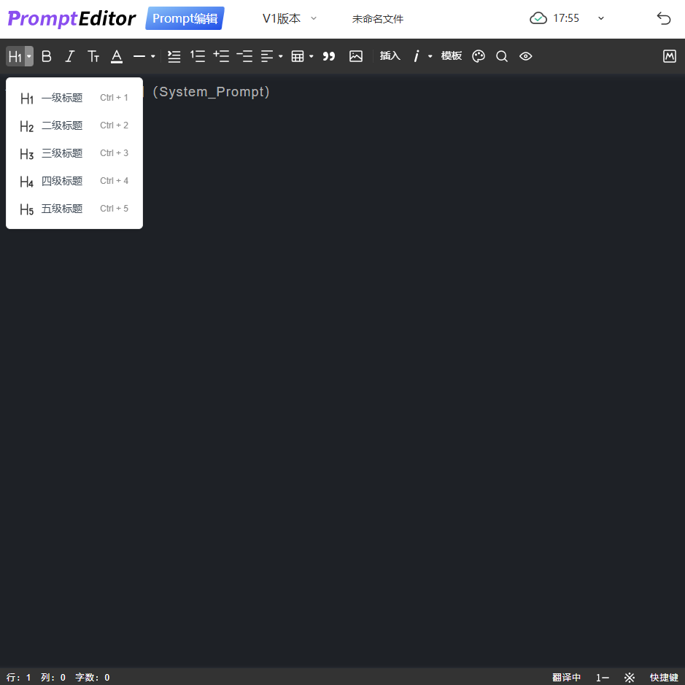
Task: Open 快捷键 shortcuts in status bar
Action: [x=664, y=677]
